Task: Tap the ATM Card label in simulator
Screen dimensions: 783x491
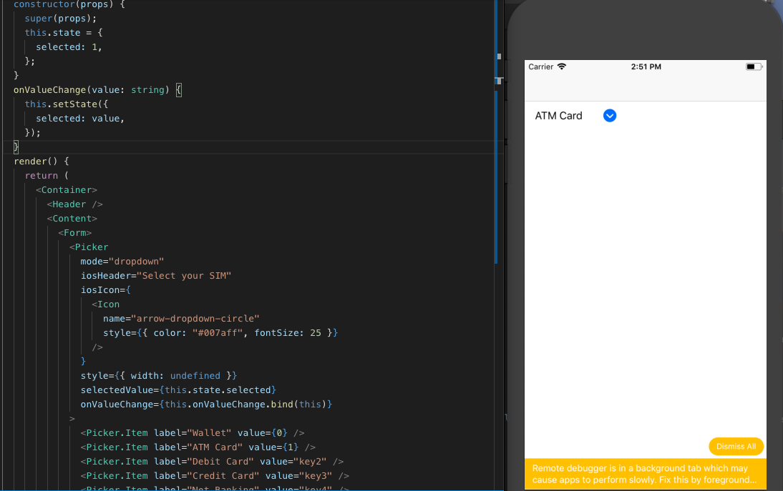Action: (558, 116)
